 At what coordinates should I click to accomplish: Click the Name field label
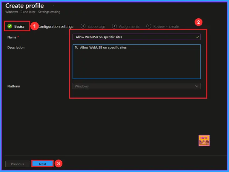[12, 37]
